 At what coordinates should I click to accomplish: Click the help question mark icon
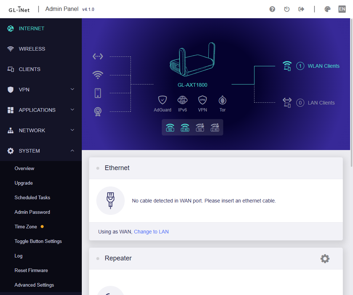(x=272, y=9)
